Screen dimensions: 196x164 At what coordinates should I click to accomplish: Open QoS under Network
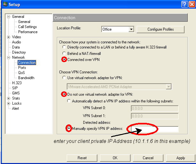point(21,73)
